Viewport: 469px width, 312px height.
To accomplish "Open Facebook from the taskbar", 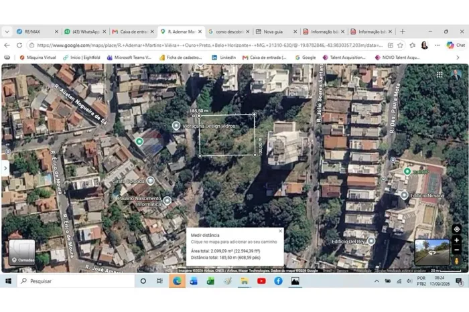I will point(278,281).
